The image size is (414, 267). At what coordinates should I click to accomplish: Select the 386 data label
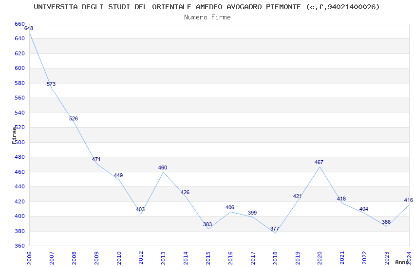coord(386,222)
